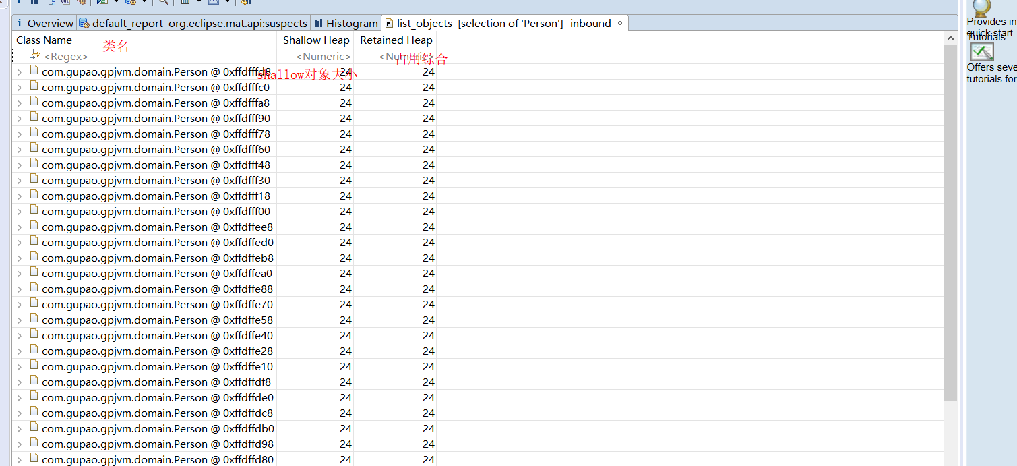
Task: Select text com.gupao.gpjvm.domain.Person @ 0xffdfffc0
Action: pos(156,88)
